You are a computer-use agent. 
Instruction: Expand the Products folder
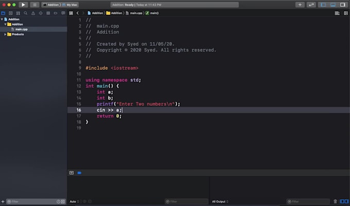(6, 34)
